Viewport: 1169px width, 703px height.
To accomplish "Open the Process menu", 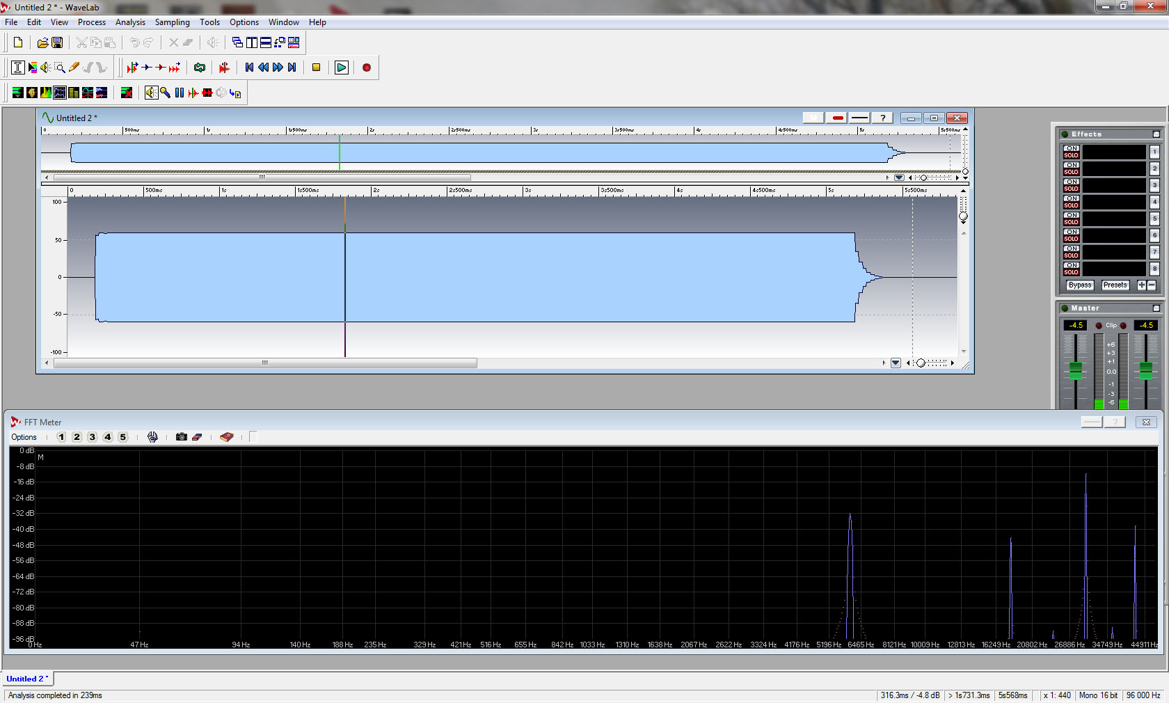I will click(92, 22).
